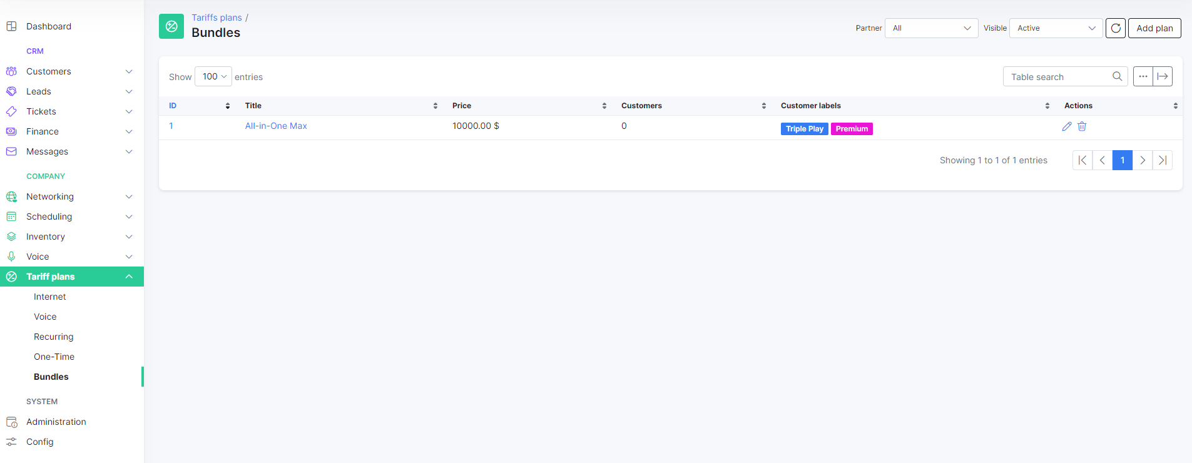Open the three-dots table options
The image size is (1192, 463).
tap(1143, 76)
